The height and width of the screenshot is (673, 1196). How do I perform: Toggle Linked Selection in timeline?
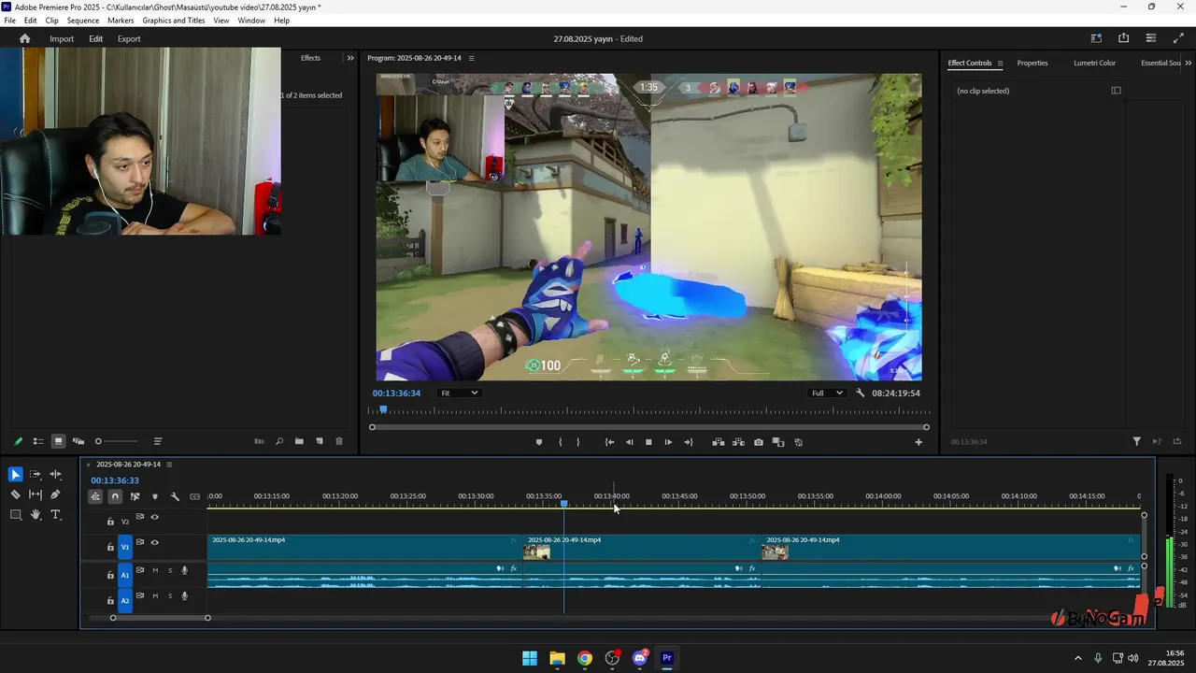click(x=135, y=496)
